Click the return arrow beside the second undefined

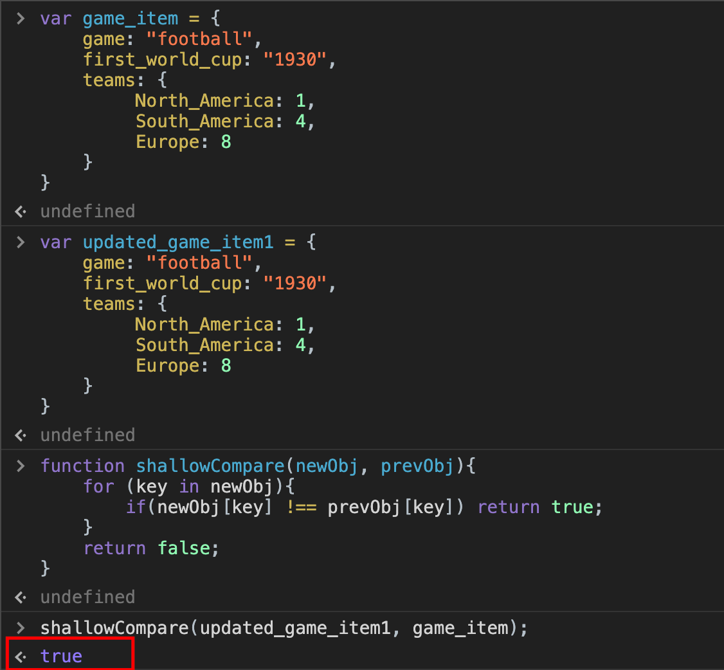20,435
